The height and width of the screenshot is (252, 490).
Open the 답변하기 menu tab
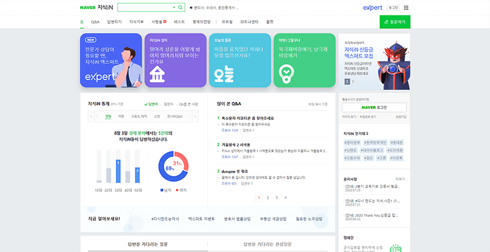point(114,22)
